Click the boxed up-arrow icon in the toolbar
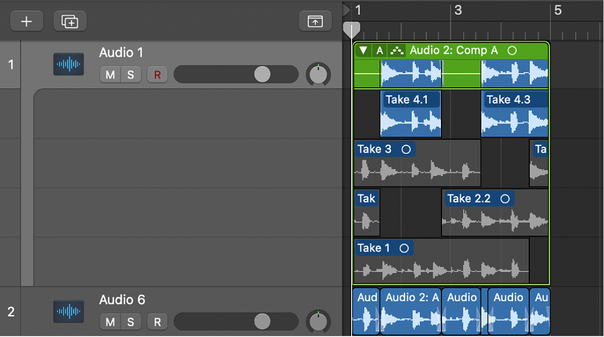This screenshot has width=604, height=337. 315,21
